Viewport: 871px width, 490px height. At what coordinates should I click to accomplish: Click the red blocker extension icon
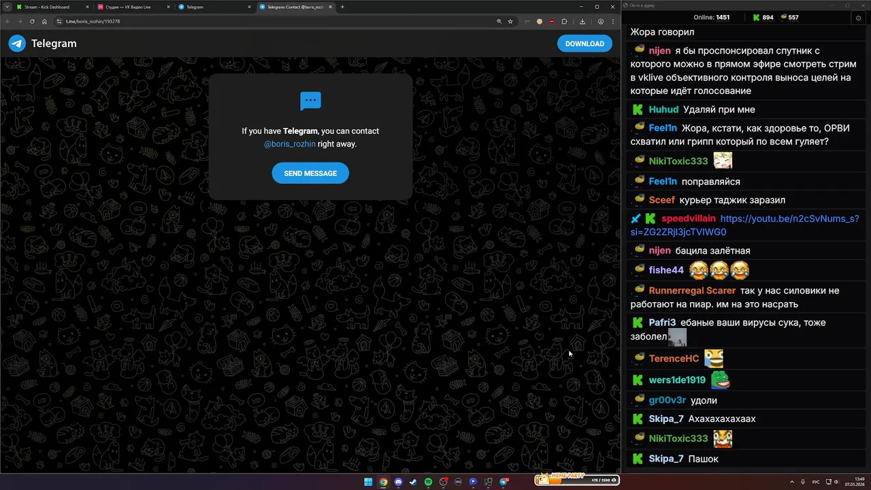click(552, 21)
